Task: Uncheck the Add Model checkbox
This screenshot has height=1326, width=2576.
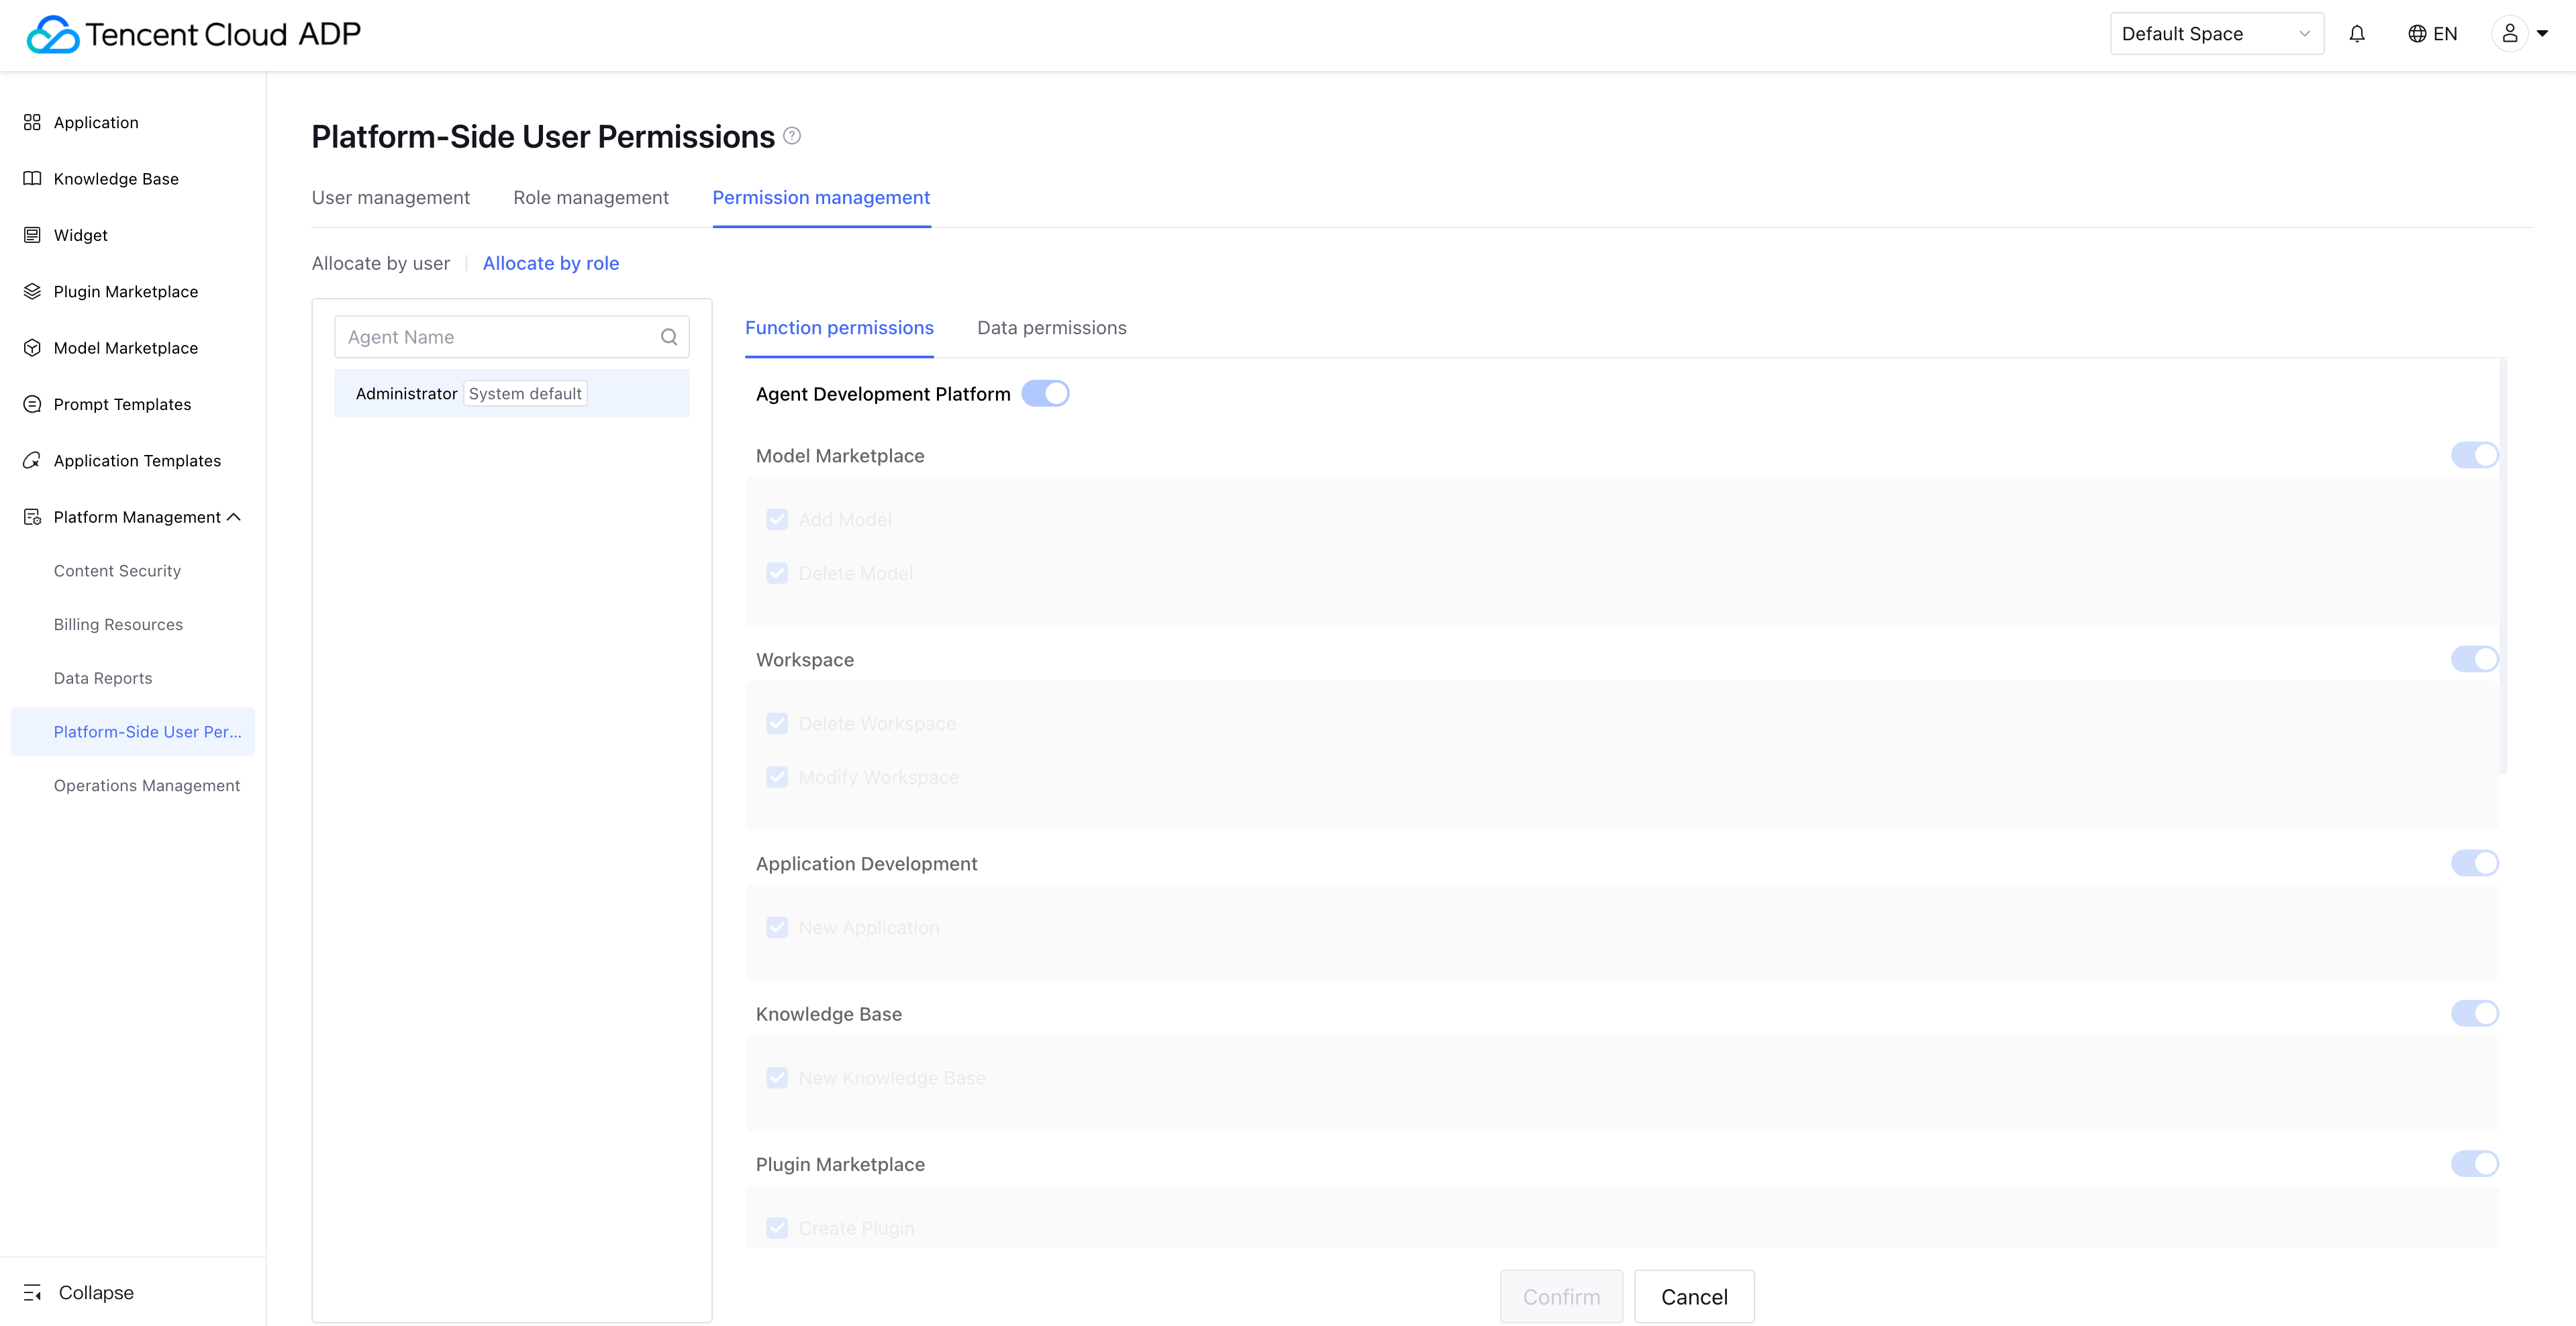Action: (x=777, y=520)
